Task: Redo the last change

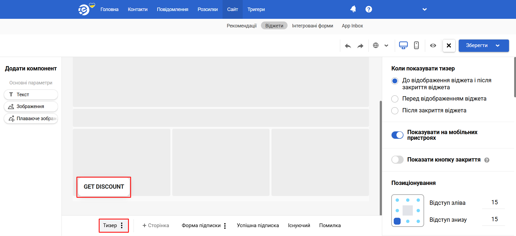Action: point(360,46)
